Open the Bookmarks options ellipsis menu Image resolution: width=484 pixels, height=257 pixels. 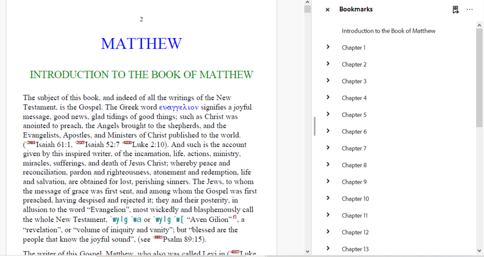click(470, 9)
